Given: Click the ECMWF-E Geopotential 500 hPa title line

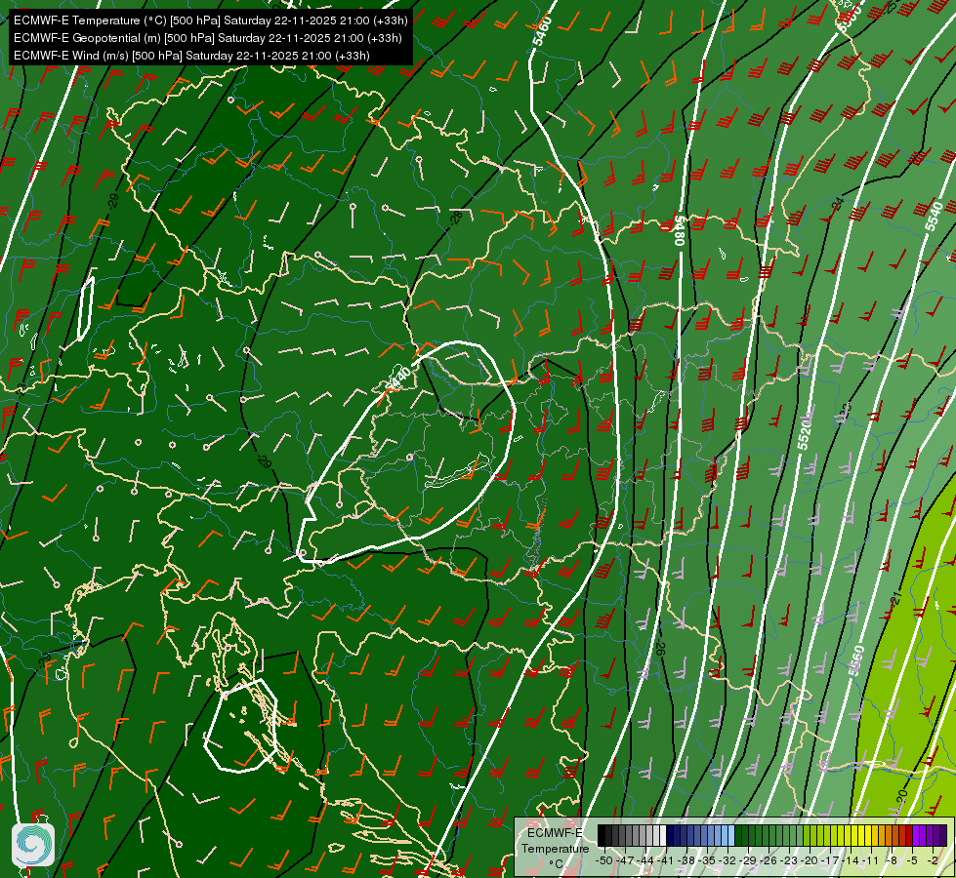Looking at the screenshot, I should click(x=207, y=38).
